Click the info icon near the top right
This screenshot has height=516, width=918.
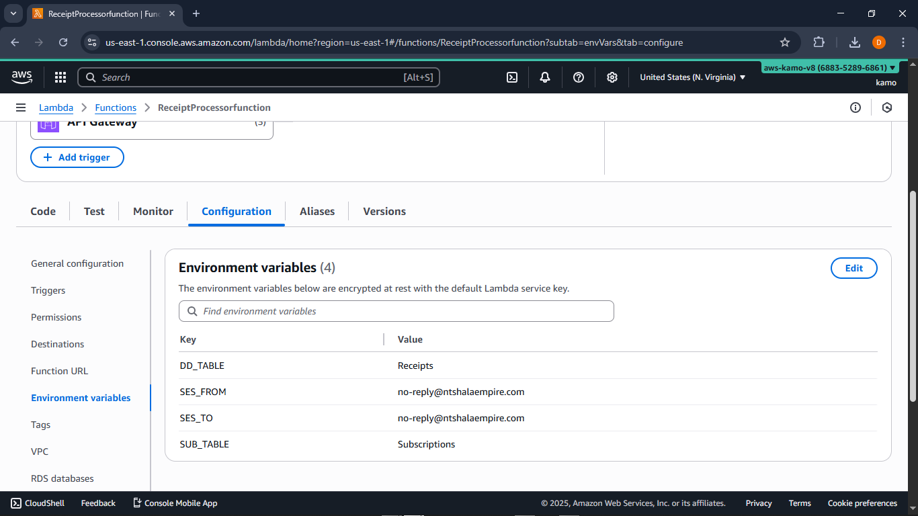pos(856,107)
